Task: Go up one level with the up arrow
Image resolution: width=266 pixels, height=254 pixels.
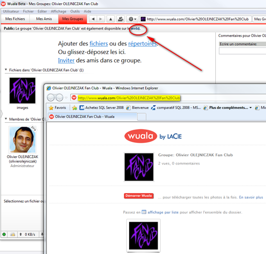Action: (x=111, y=19)
